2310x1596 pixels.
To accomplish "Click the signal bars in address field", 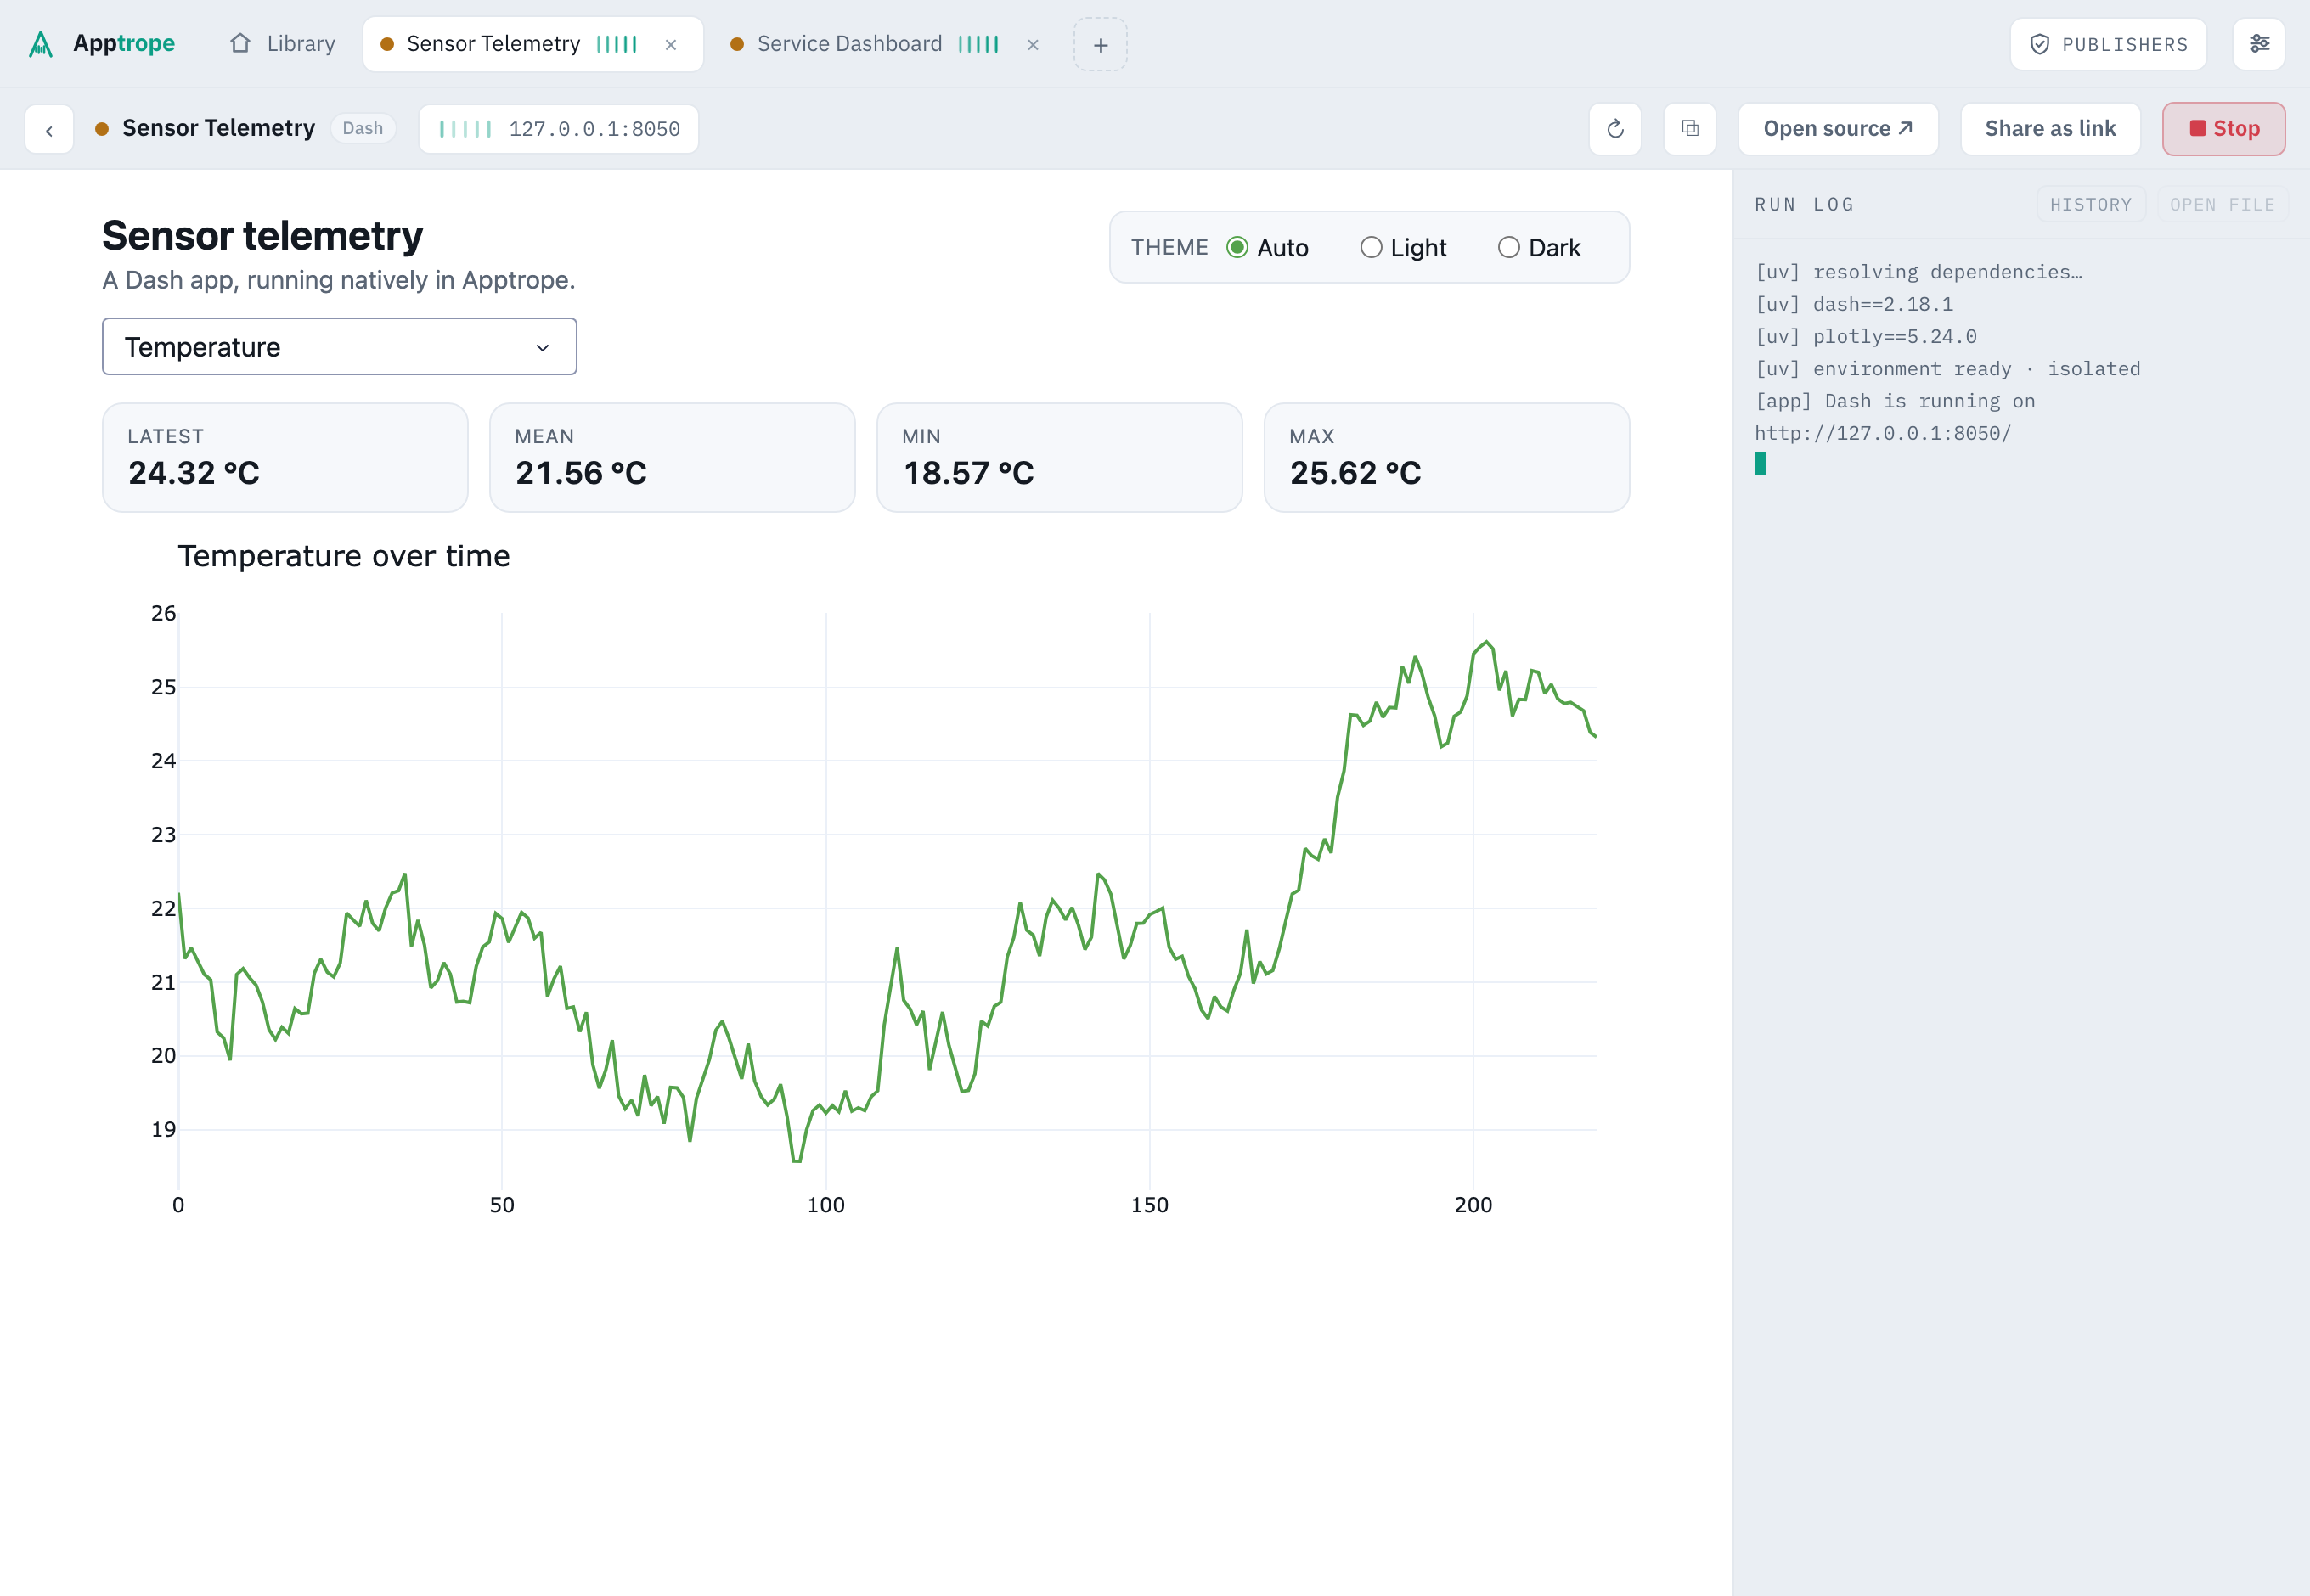I will coord(466,129).
